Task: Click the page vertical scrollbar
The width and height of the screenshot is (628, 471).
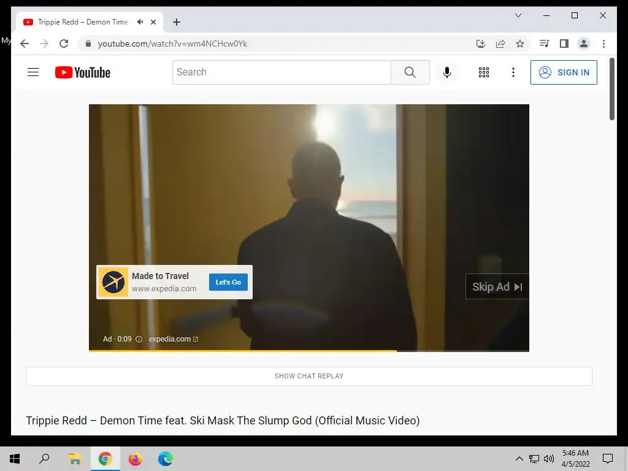Action: point(611,88)
